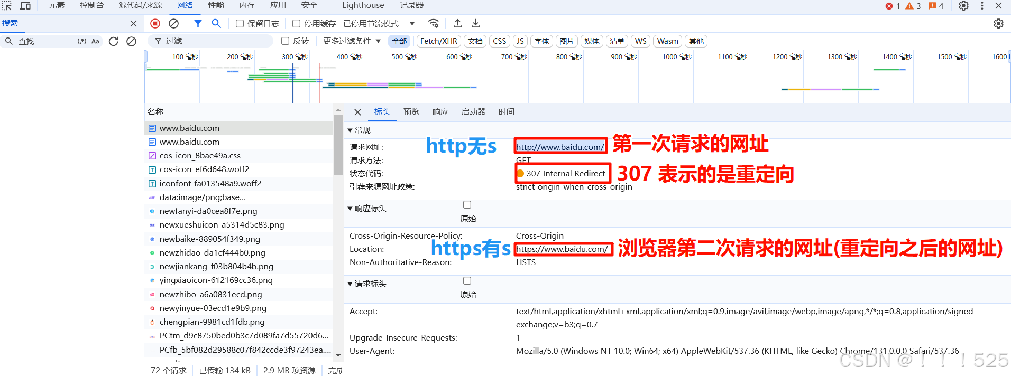This screenshot has width=1011, height=377.
Task: Close the search sidebar panel
Action: (133, 23)
